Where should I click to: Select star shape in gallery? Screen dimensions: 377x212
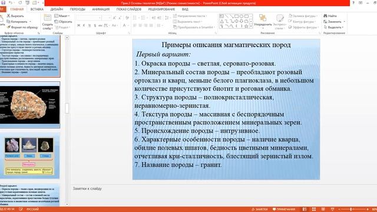pyautogui.click(x=246, y=26)
